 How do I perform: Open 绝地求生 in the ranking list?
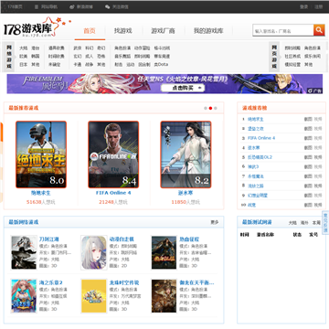256,119
